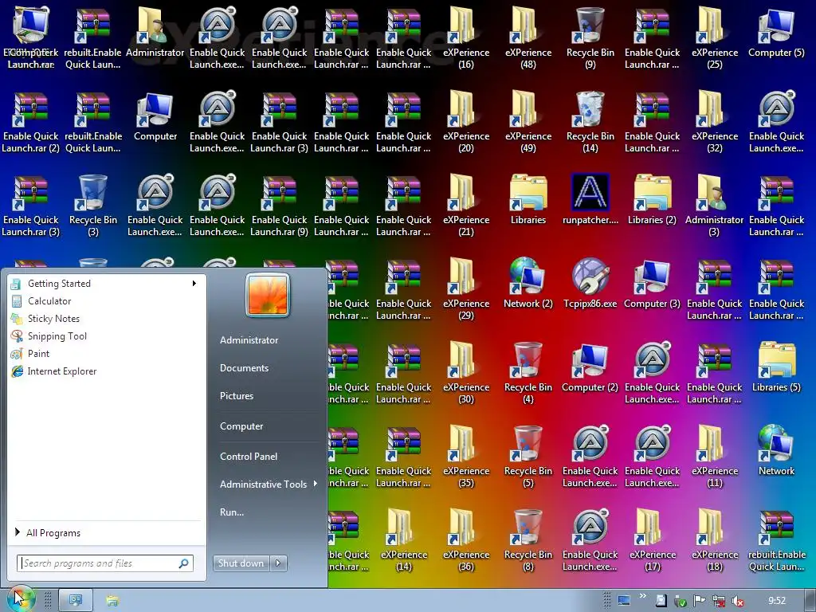Click the Shut down button
Viewport: 816px width, 612px height.
coord(241,563)
